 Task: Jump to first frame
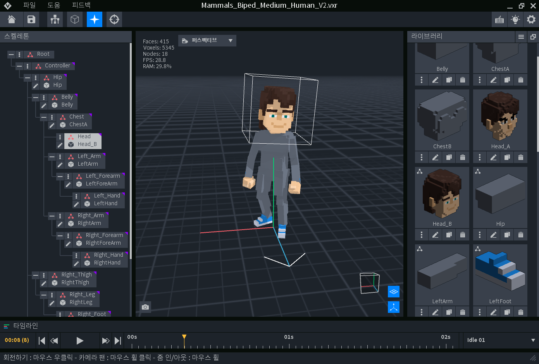pos(42,340)
